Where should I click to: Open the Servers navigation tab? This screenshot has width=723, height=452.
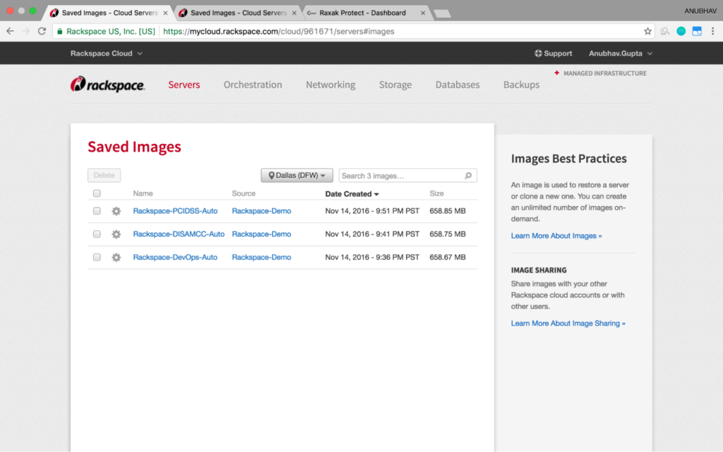pyautogui.click(x=184, y=85)
